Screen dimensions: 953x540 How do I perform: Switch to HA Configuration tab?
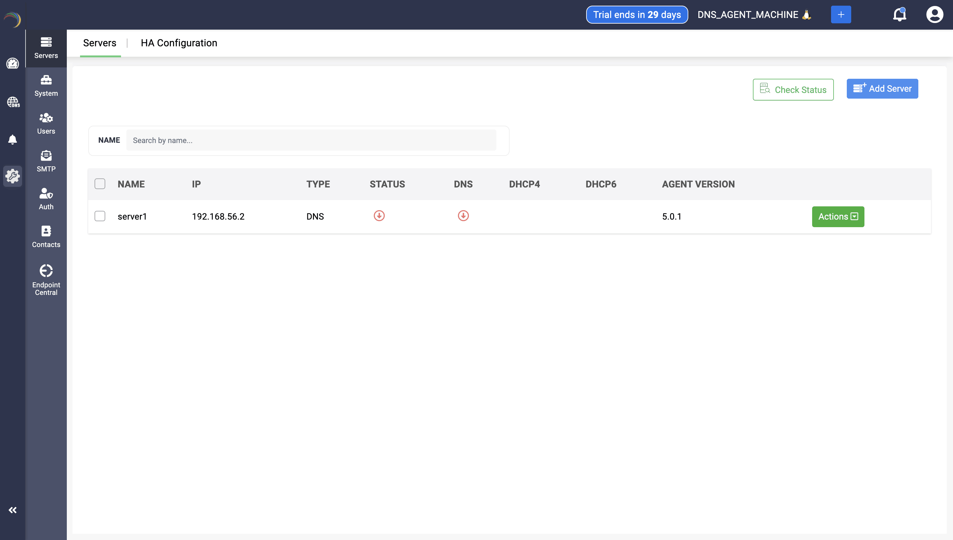pyautogui.click(x=179, y=43)
